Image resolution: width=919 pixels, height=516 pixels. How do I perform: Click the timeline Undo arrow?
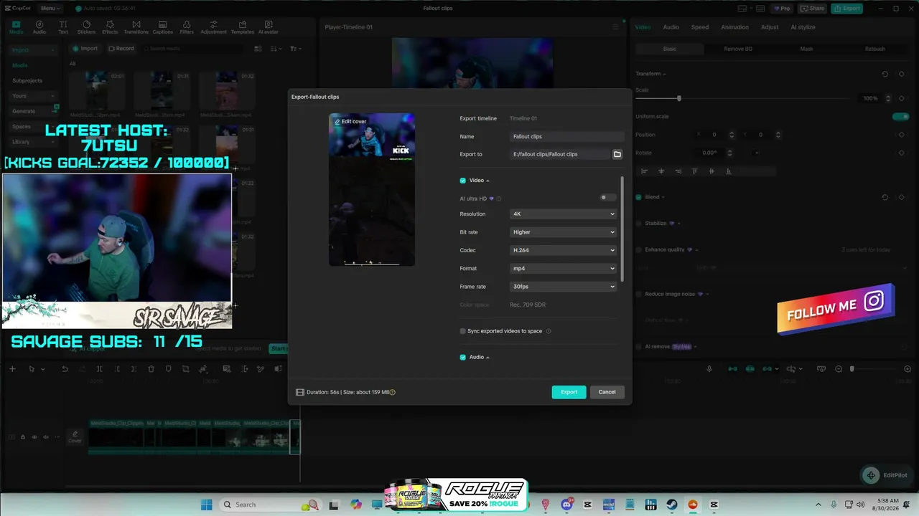(65, 369)
